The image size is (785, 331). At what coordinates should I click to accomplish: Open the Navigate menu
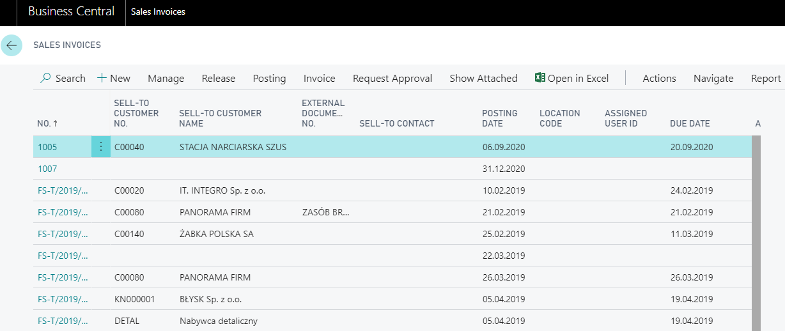click(x=713, y=79)
